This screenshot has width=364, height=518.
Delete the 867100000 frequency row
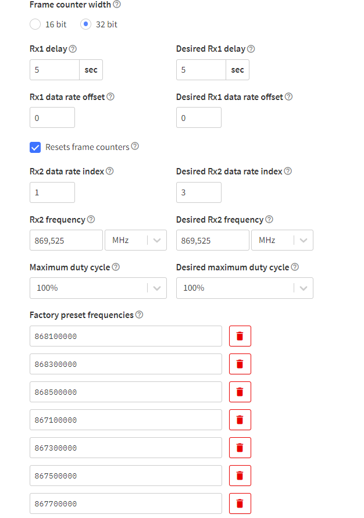[240, 420]
